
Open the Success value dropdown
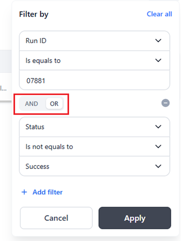[95, 166]
